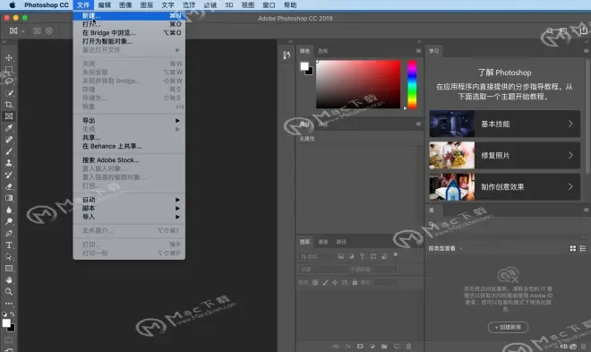
Task: Open the 制作创意效果 tutorial chevron
Action: point(570,186)
